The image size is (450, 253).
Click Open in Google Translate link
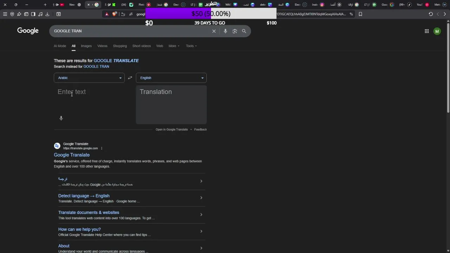pyautogui.click(x=172, y=129)
